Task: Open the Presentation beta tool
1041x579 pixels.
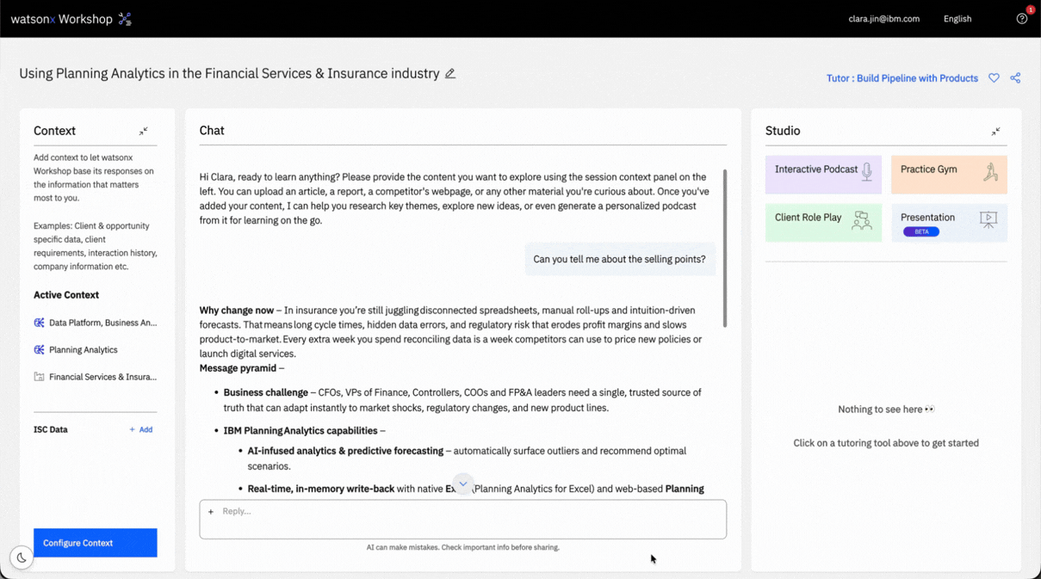Action: pyautogui.click(x=949, y=223)
